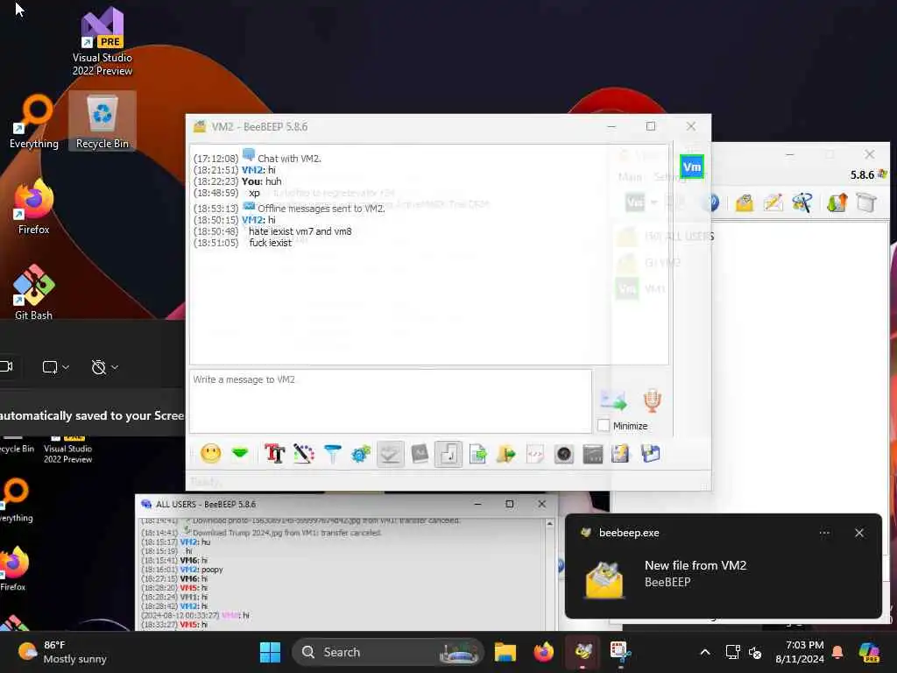Screen dimensions: 897x673
Task: Open chat settings via blue gears icon
Action: click(361, 454)
